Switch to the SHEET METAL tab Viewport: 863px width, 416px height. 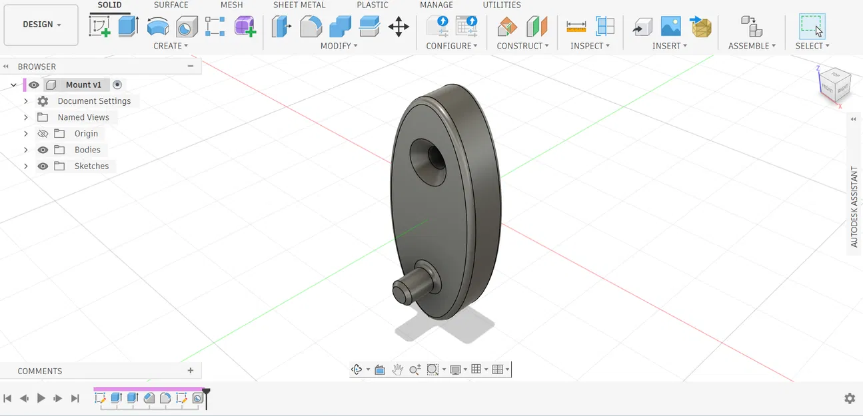299,5
